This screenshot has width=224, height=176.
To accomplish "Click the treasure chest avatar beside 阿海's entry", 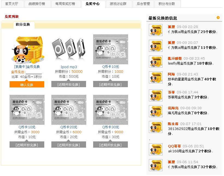I will pyautogui.click(x=156, y=77).
